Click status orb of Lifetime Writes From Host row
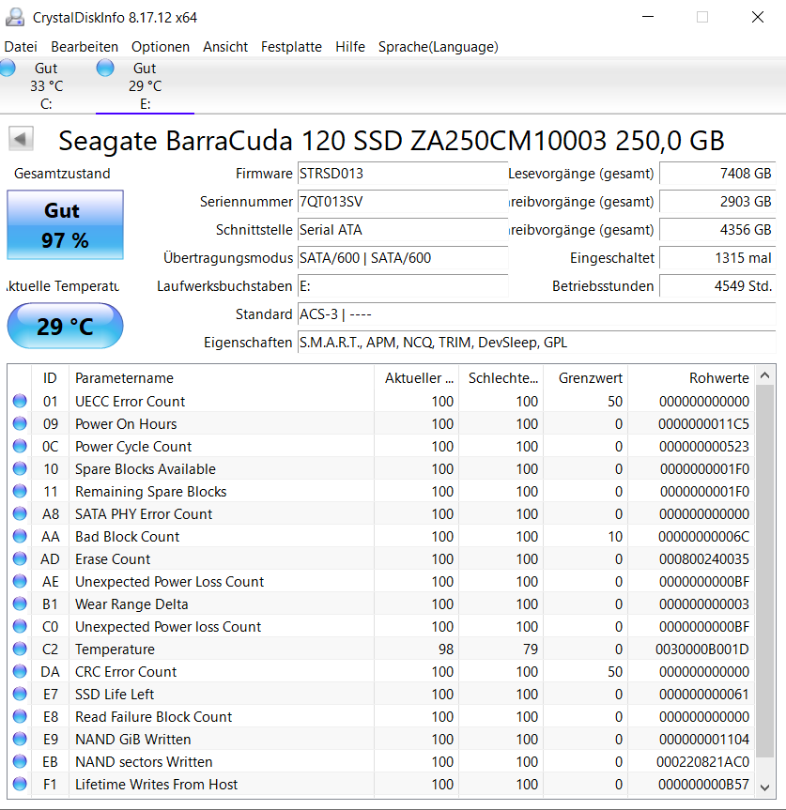 point(20,784)
